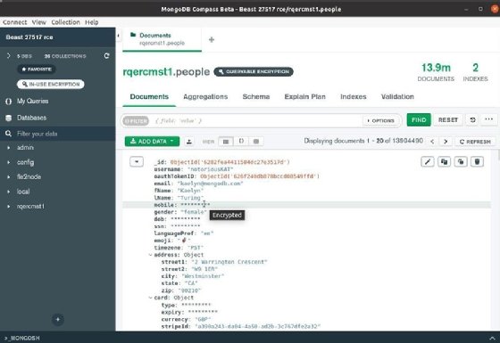
Task: Open the more options ellipsis menu
Action: tap(489, 119)
